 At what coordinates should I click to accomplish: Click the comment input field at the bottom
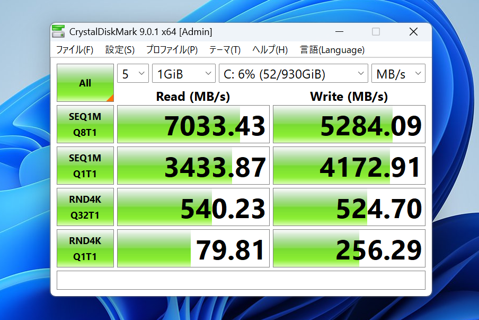pyautogui.click(x=241, y=280)
